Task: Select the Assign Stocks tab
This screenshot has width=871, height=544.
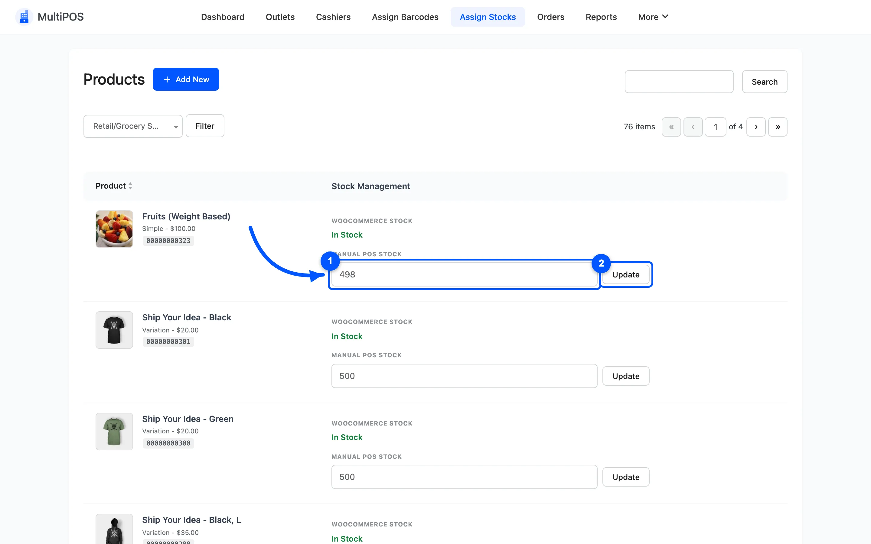Action: (488, 17)
